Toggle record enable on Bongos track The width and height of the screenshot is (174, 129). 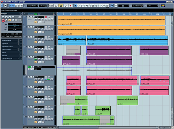[x=46, y=17]
